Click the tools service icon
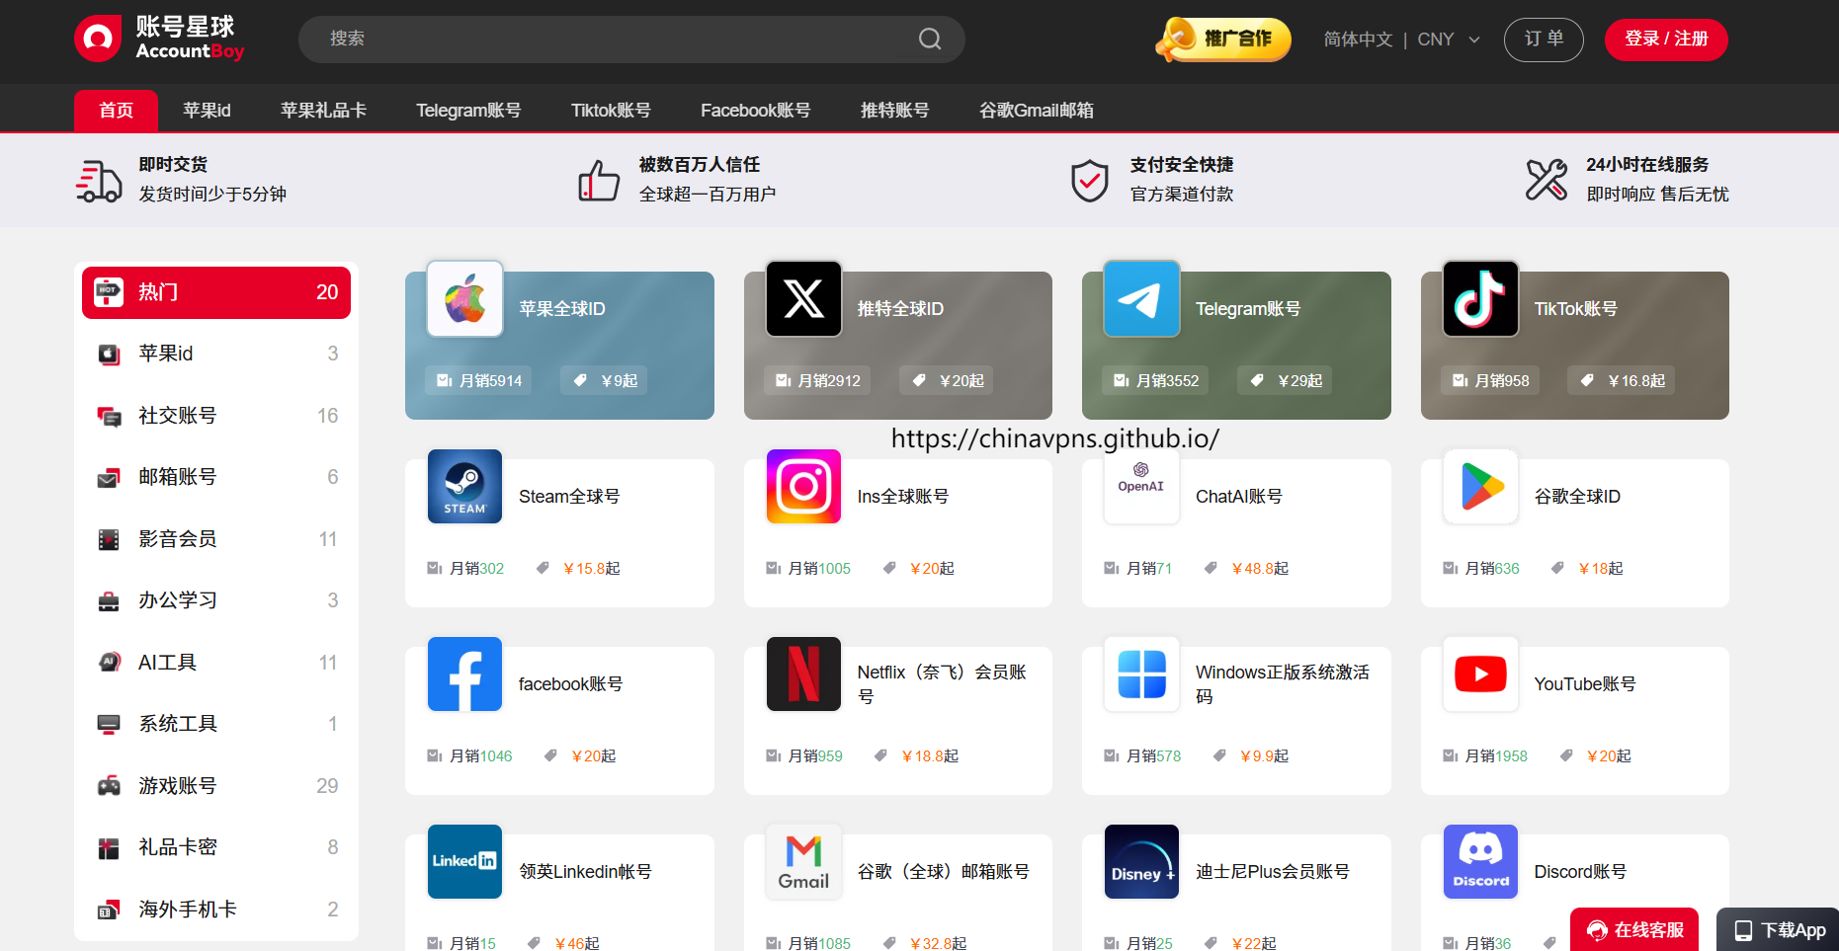1839x951 pixels. (1546, 180)
